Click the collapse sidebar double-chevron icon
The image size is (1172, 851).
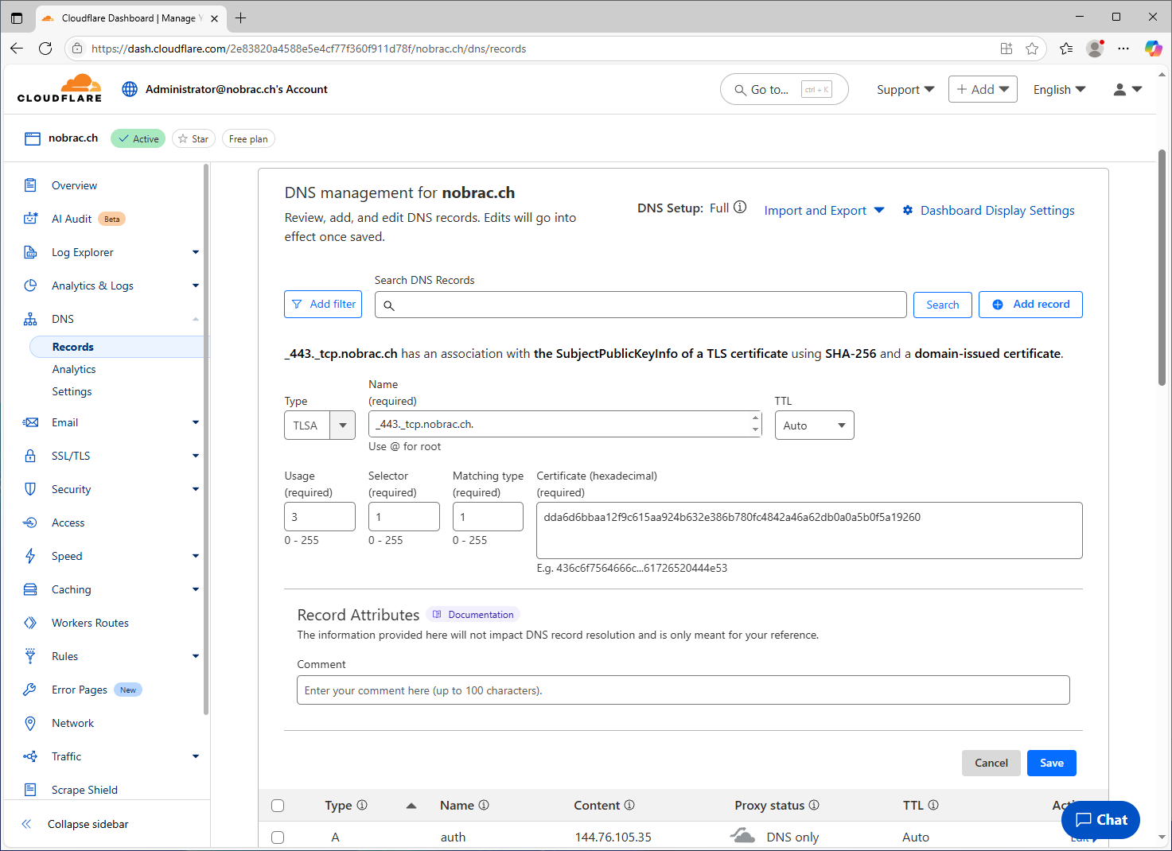26,824
